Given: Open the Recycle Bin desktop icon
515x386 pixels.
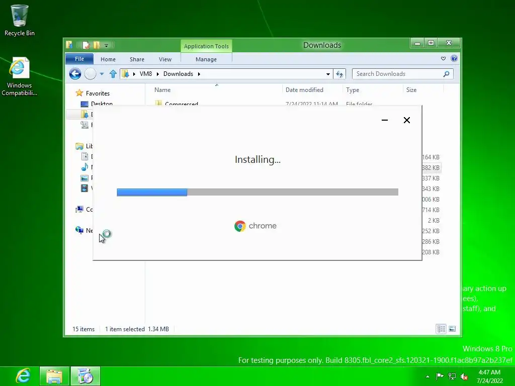Looking at the screenshot, I should click(20, 20).
